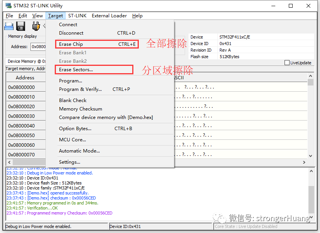Click log panel scroll up arrow
Screen dimensions: 320x233
point(311,171)
